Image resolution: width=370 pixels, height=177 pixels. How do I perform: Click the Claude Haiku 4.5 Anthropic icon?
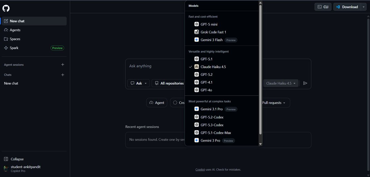pyautogui.click(x=197, y=67)
